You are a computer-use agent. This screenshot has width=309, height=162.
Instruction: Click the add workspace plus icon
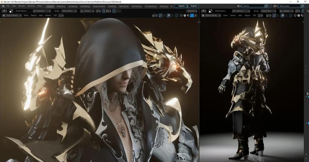(x=171, y=6)
